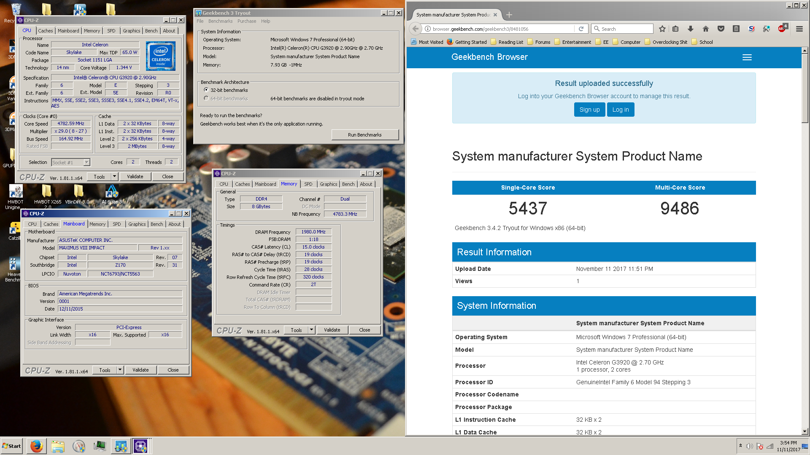Click the taskbar clock
810x455 pixels.
point(788,446)
